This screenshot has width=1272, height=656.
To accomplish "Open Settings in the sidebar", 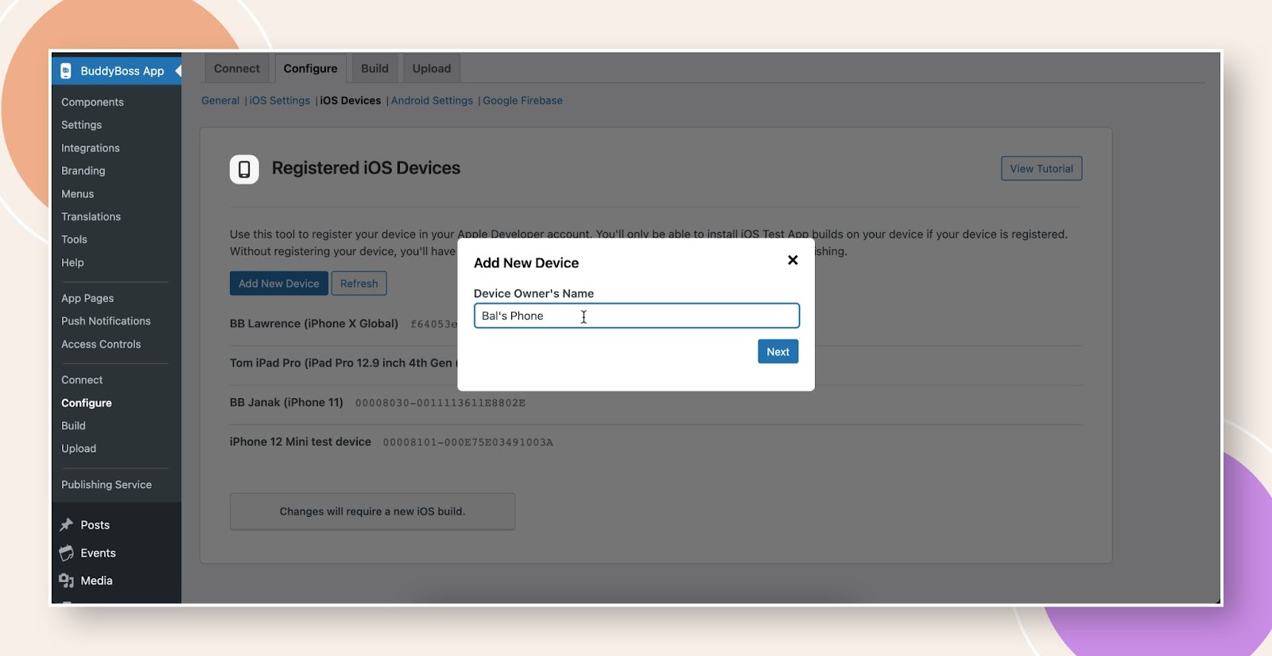I will 81,125.
